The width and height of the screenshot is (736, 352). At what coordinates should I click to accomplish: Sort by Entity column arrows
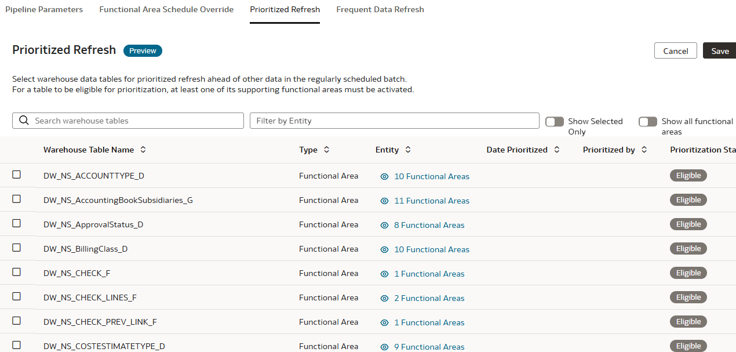pyautogui.click(x=408, y=150)
